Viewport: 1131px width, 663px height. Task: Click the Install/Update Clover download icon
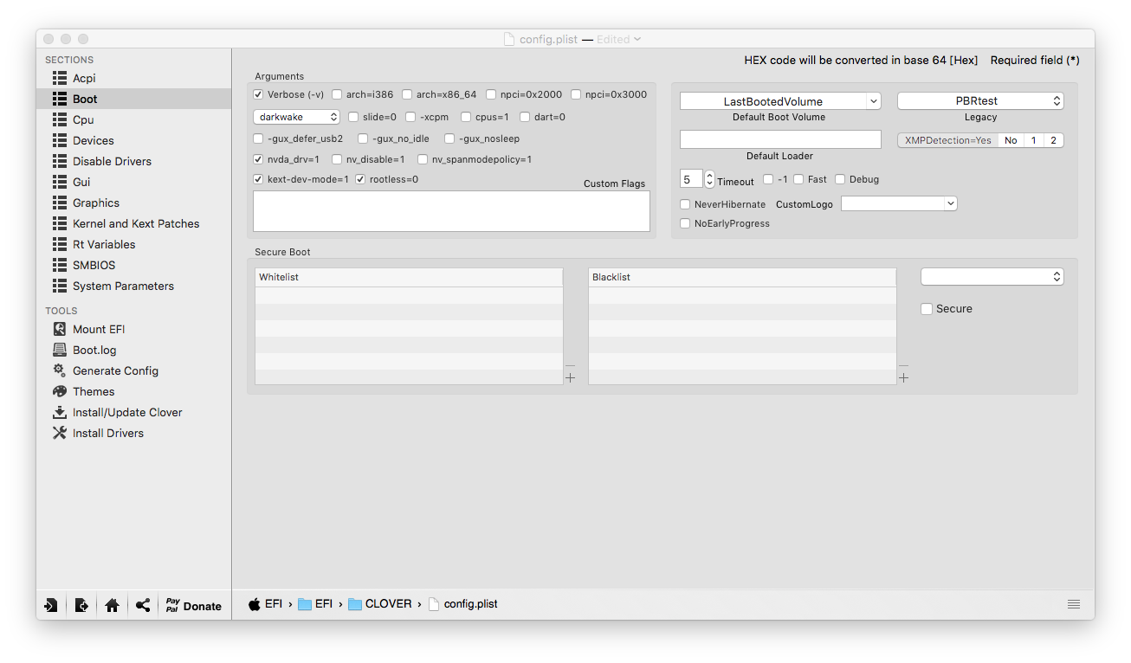60,412
